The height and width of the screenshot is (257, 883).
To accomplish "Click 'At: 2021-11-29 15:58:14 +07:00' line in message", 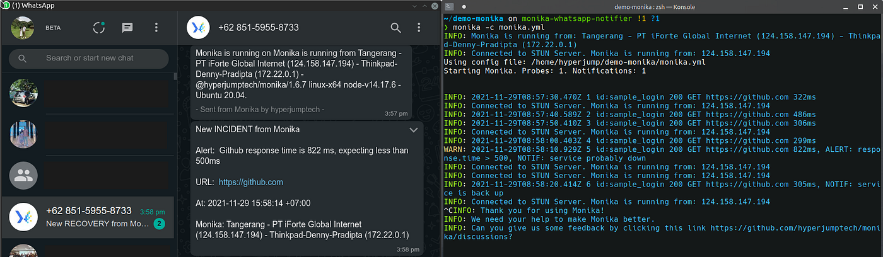I will (253, 203).
